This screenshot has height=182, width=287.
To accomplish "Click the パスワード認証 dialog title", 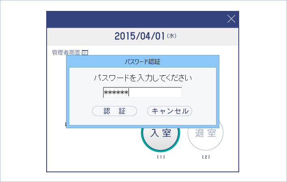I will pyautogui.click(x=142, y=62).
